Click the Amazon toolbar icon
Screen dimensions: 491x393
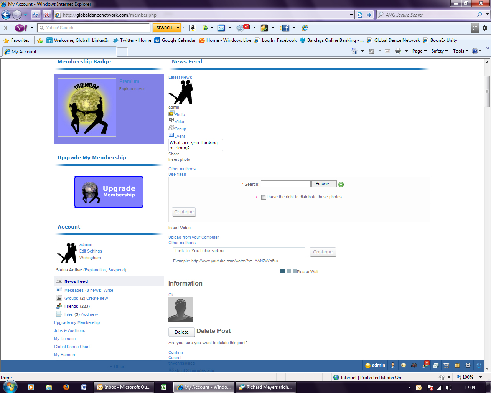point(193,28)
